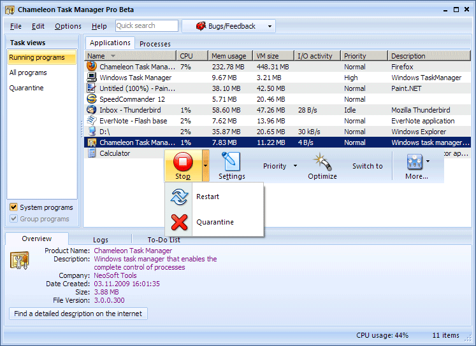Screen dimensions: 476x346
Task: Click the EverNote Flash base icon
Action: click(92, 121)
